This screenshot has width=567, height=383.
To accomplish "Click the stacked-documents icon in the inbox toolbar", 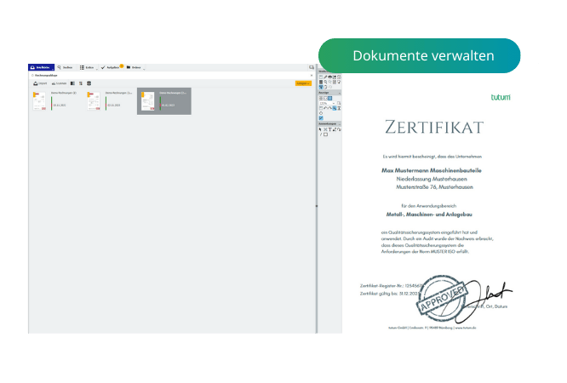I will (x=89, y=83).
